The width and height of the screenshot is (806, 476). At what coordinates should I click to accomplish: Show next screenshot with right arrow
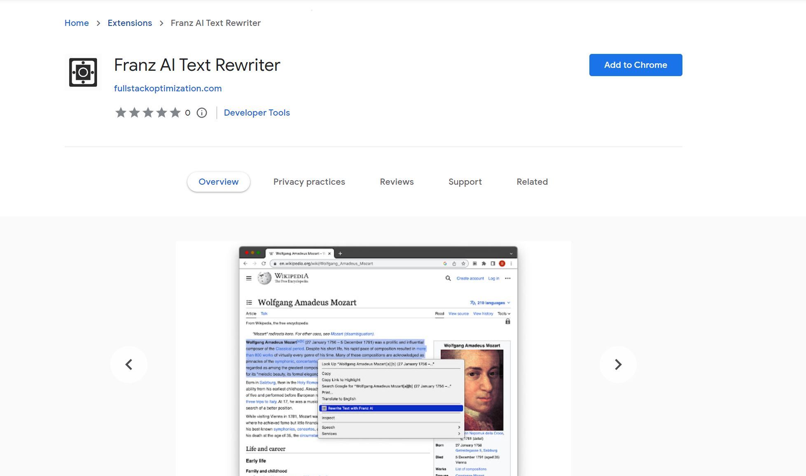click(x=618, y=365)
